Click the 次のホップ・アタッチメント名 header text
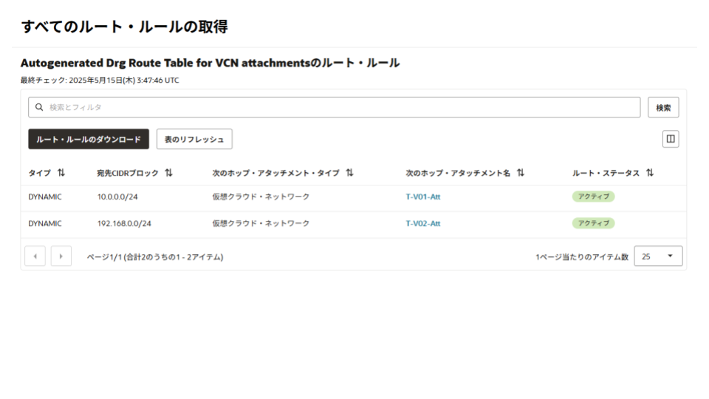This screenshot has width=709, height=399. coord(458,173)
